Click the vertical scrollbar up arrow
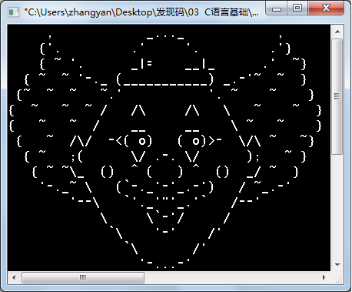Image resolution: width=352 pixels, height=292 pixels. coord(337,32)
